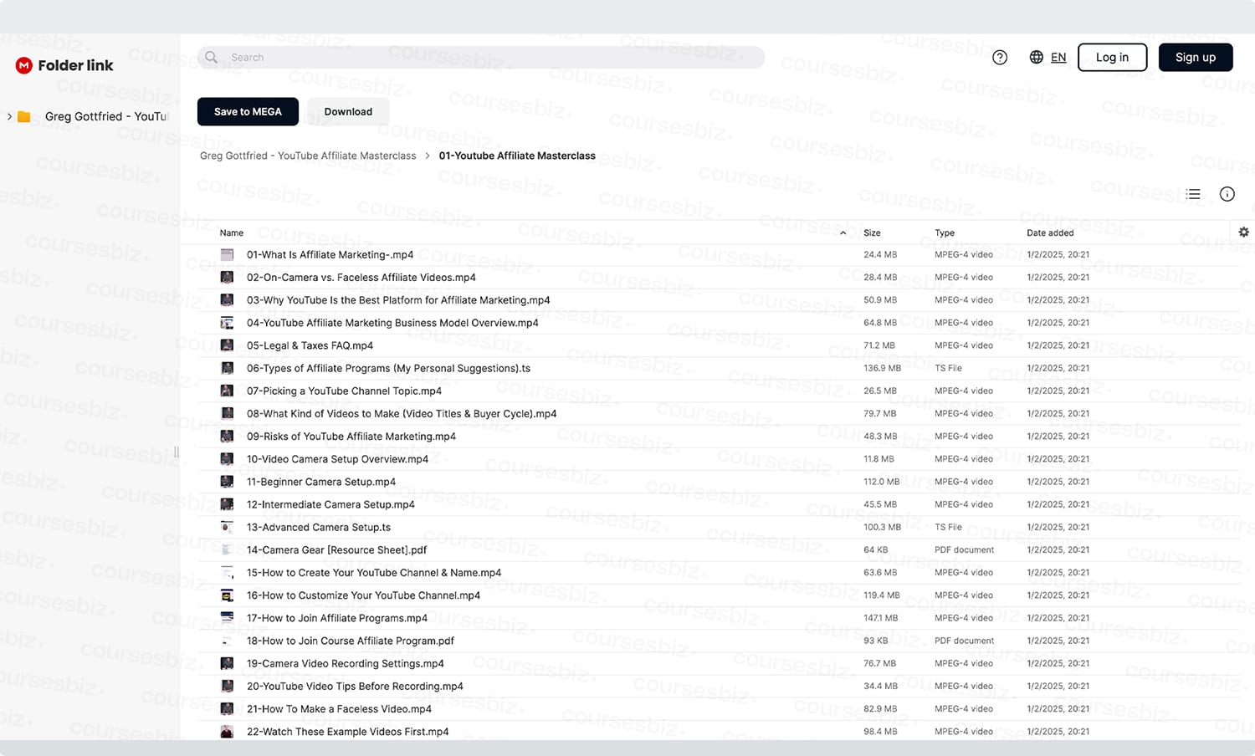
Task: Go to Greg Gottfried - YouTube Affiliate Masterclass breadcrumb
Action: coord(308,156)
